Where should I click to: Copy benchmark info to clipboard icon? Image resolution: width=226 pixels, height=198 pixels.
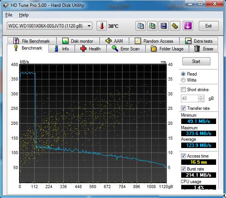[x=140, y=26]
